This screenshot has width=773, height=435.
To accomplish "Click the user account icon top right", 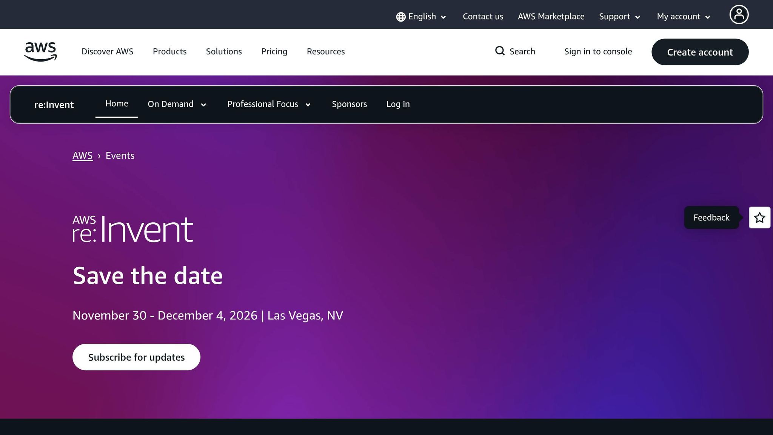I will 739,14.
